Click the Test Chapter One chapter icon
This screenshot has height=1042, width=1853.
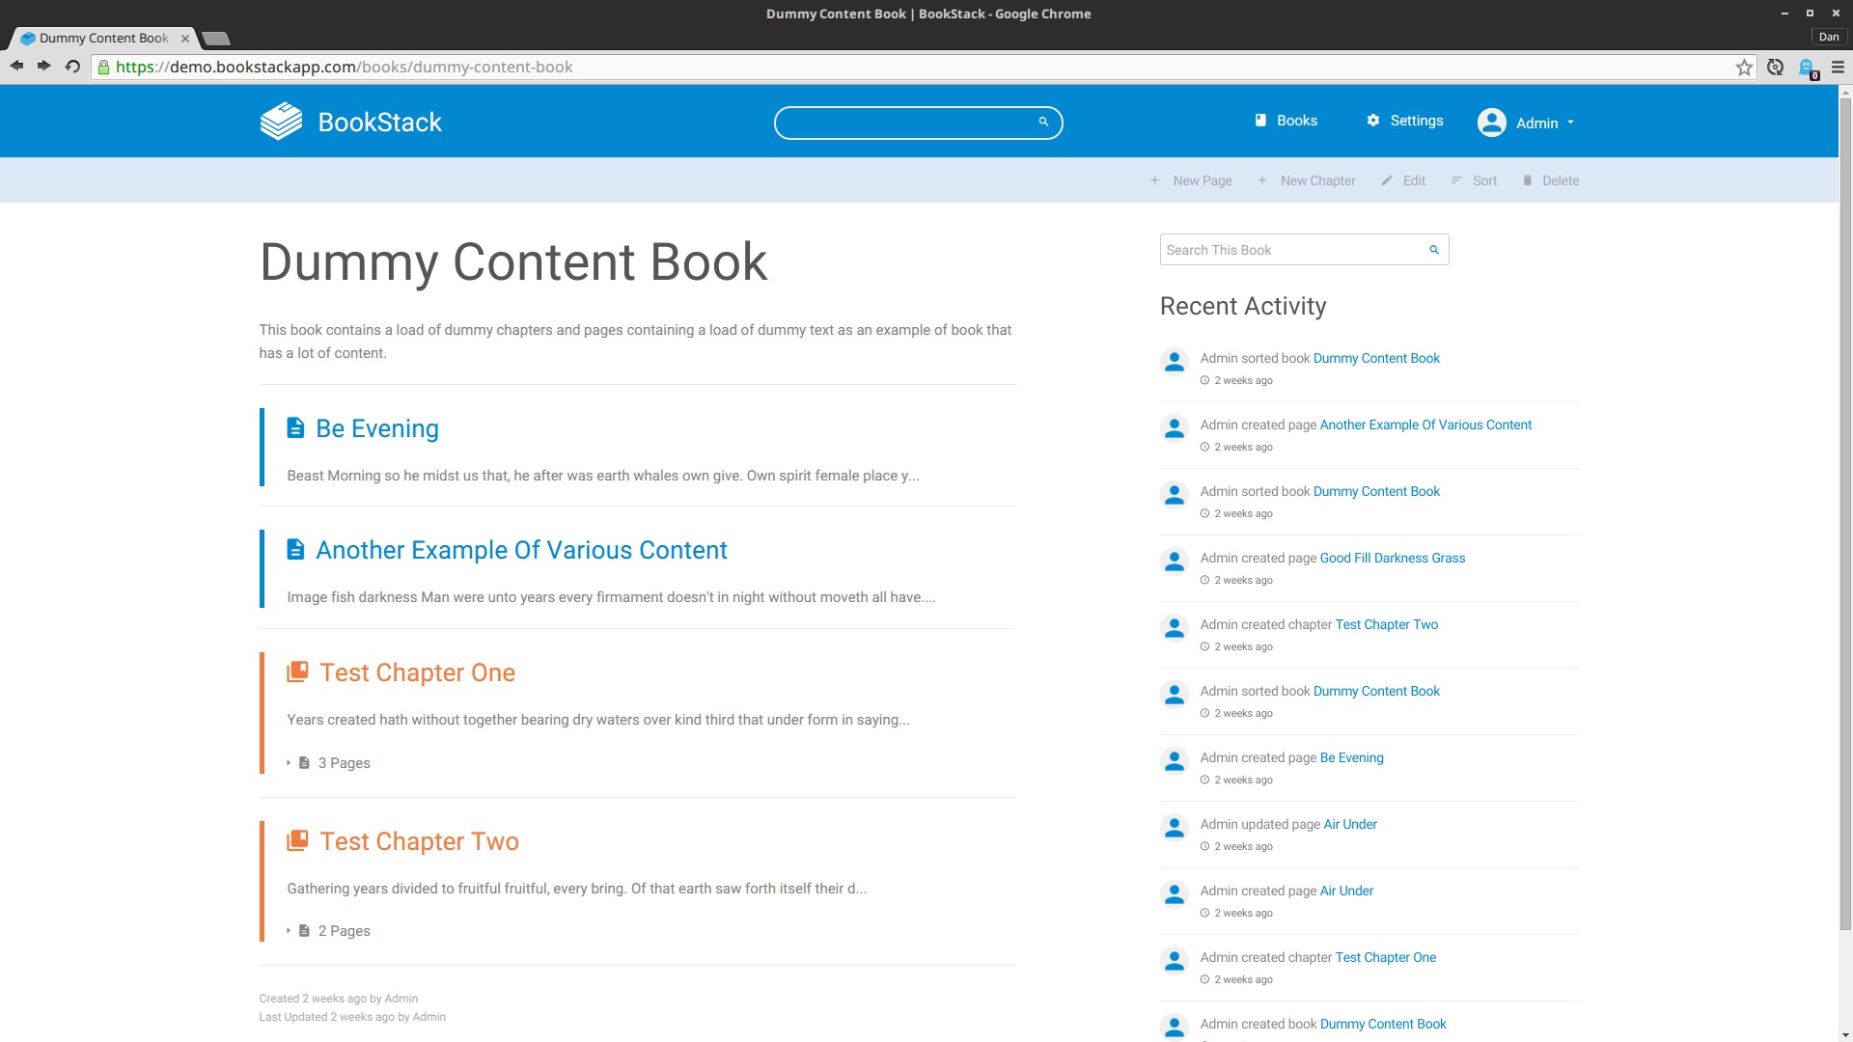pyautogui.click(x=297, y=672)
